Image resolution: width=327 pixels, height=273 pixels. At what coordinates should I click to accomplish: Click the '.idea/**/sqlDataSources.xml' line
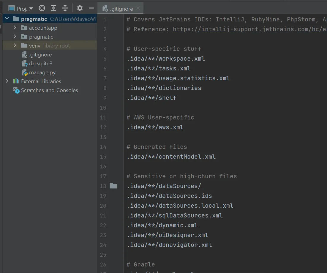pyautogui.click(x=175, y=215)
